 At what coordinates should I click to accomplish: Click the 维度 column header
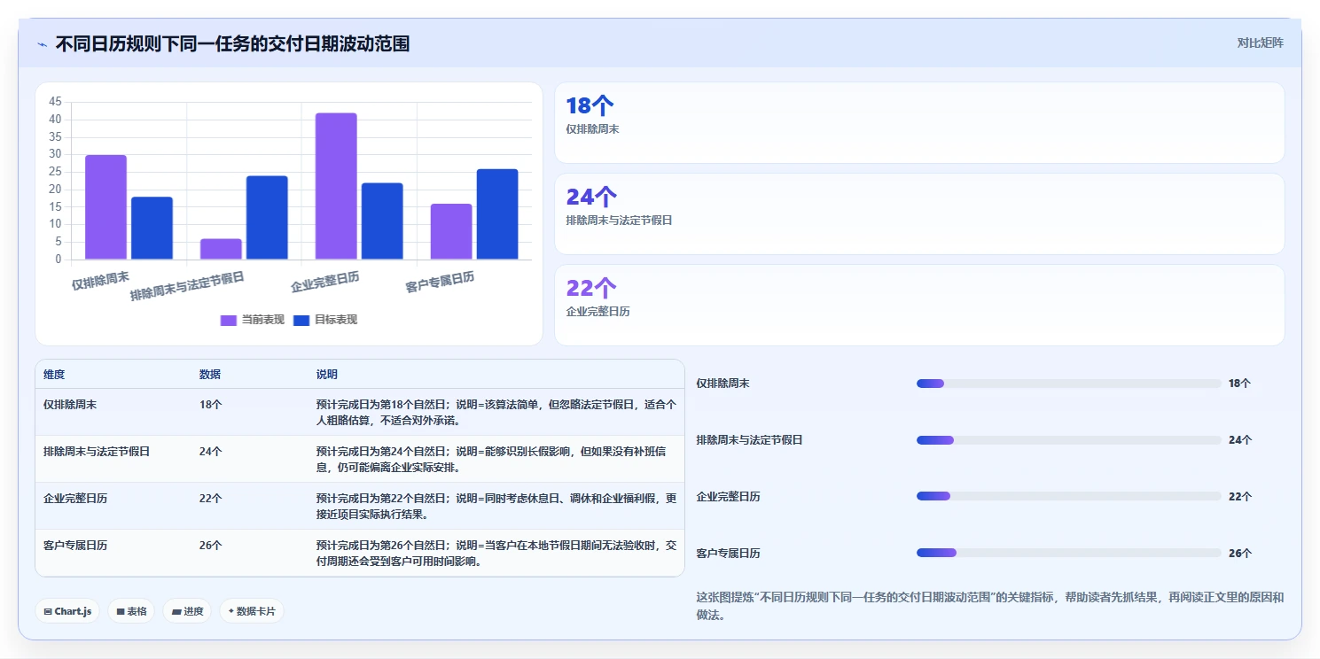tap(54, 375)
